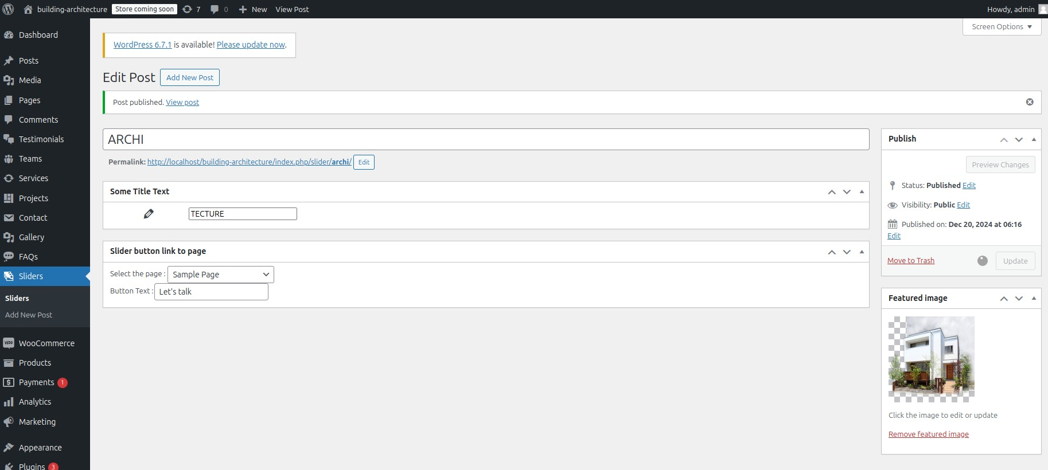Open the Gallery icon in sidebar

pyautogui.click(x=9, y=237)
